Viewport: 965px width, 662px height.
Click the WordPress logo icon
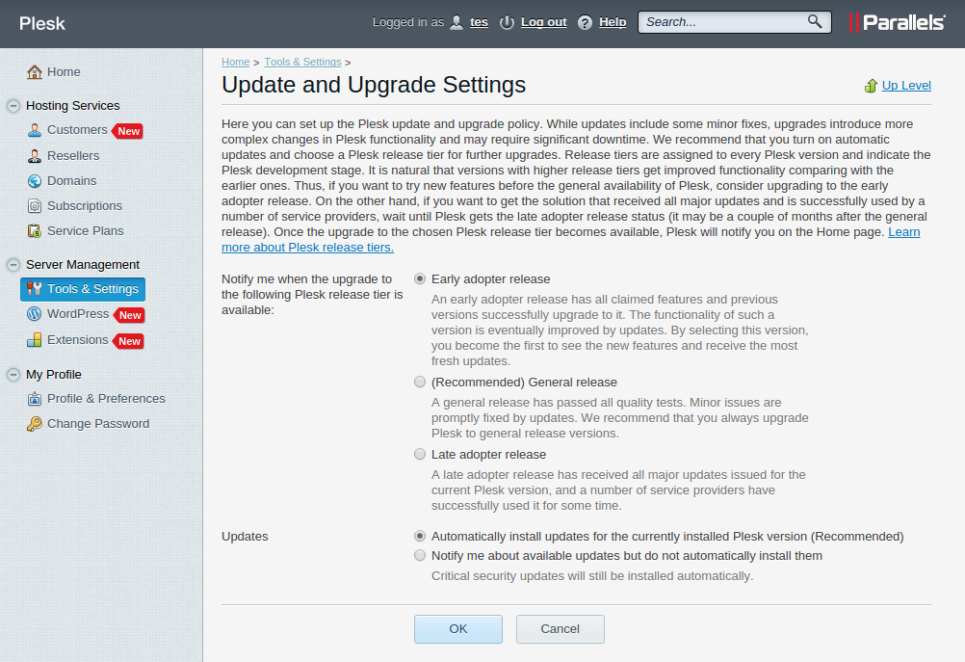pos(35,314)
